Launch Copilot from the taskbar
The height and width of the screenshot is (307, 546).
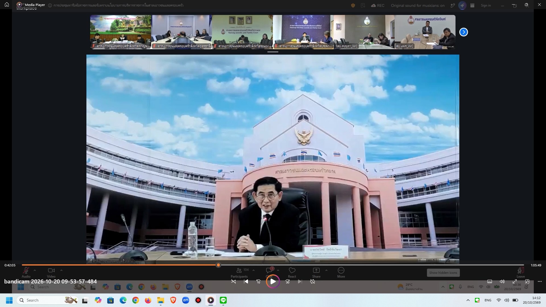98,300
